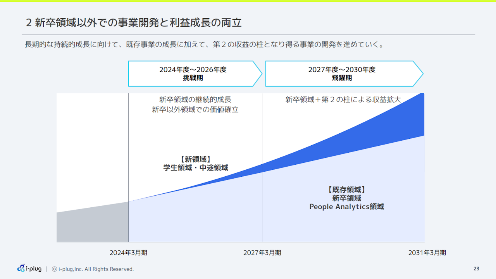Click the 挑戦期 arrow banner
This screenshot has width=496, height=279.
point(194,73)
